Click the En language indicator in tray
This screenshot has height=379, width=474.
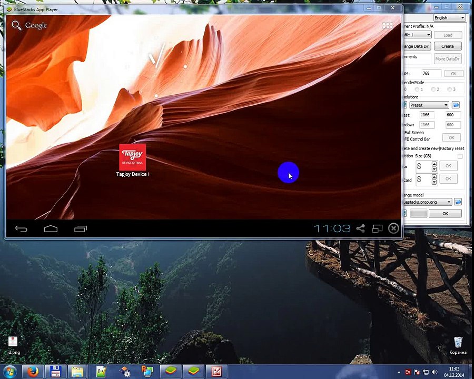tap(408, 372)
